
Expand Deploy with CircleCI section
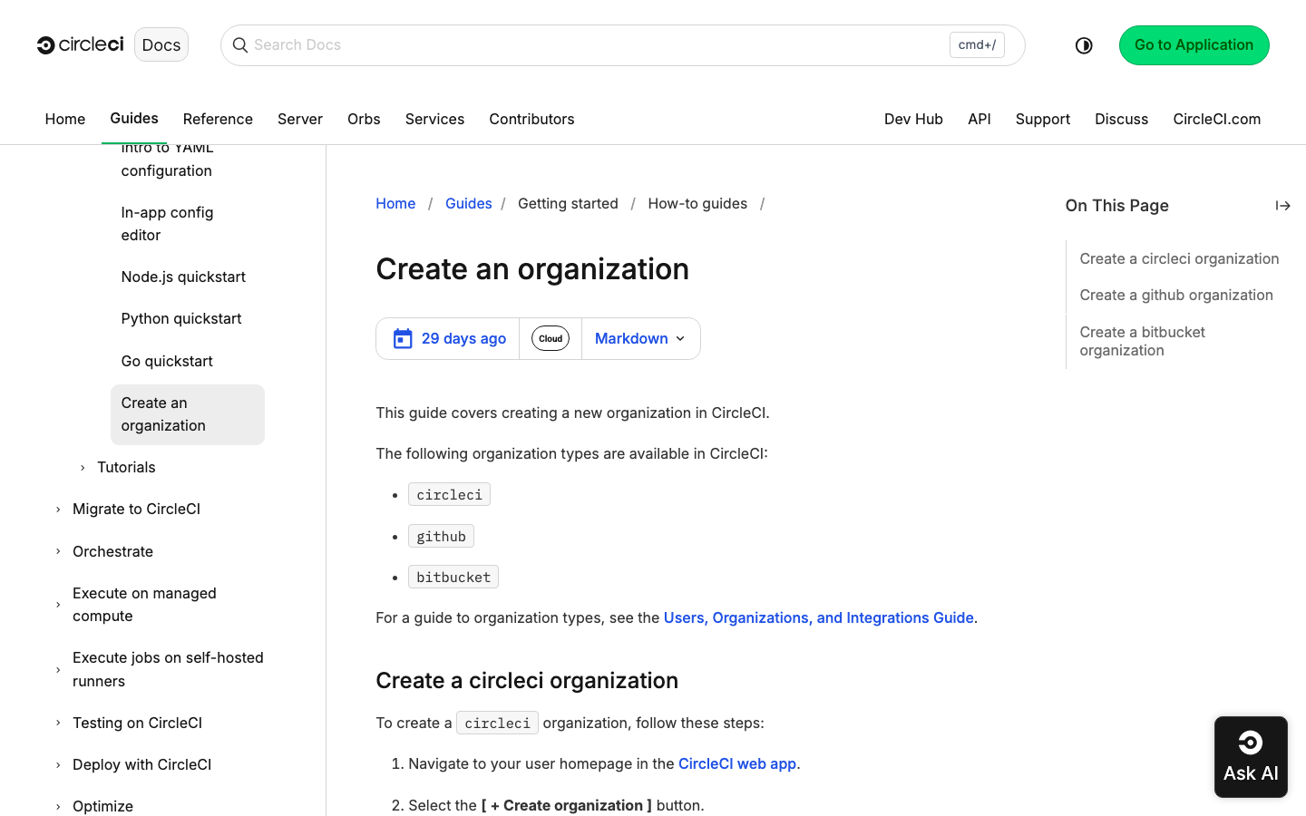pyautogui.click(x=58, y=764)
